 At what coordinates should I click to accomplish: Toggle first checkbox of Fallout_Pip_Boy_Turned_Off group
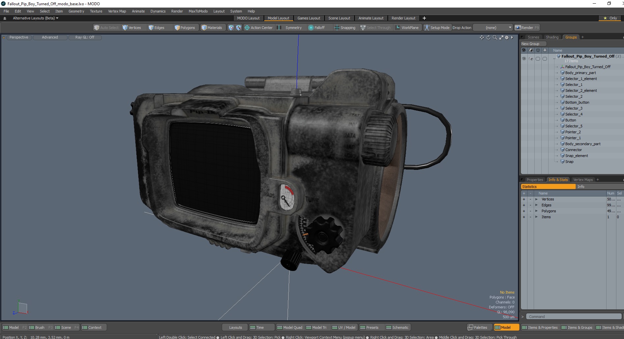pyautogui.click(x=538, y=59)
